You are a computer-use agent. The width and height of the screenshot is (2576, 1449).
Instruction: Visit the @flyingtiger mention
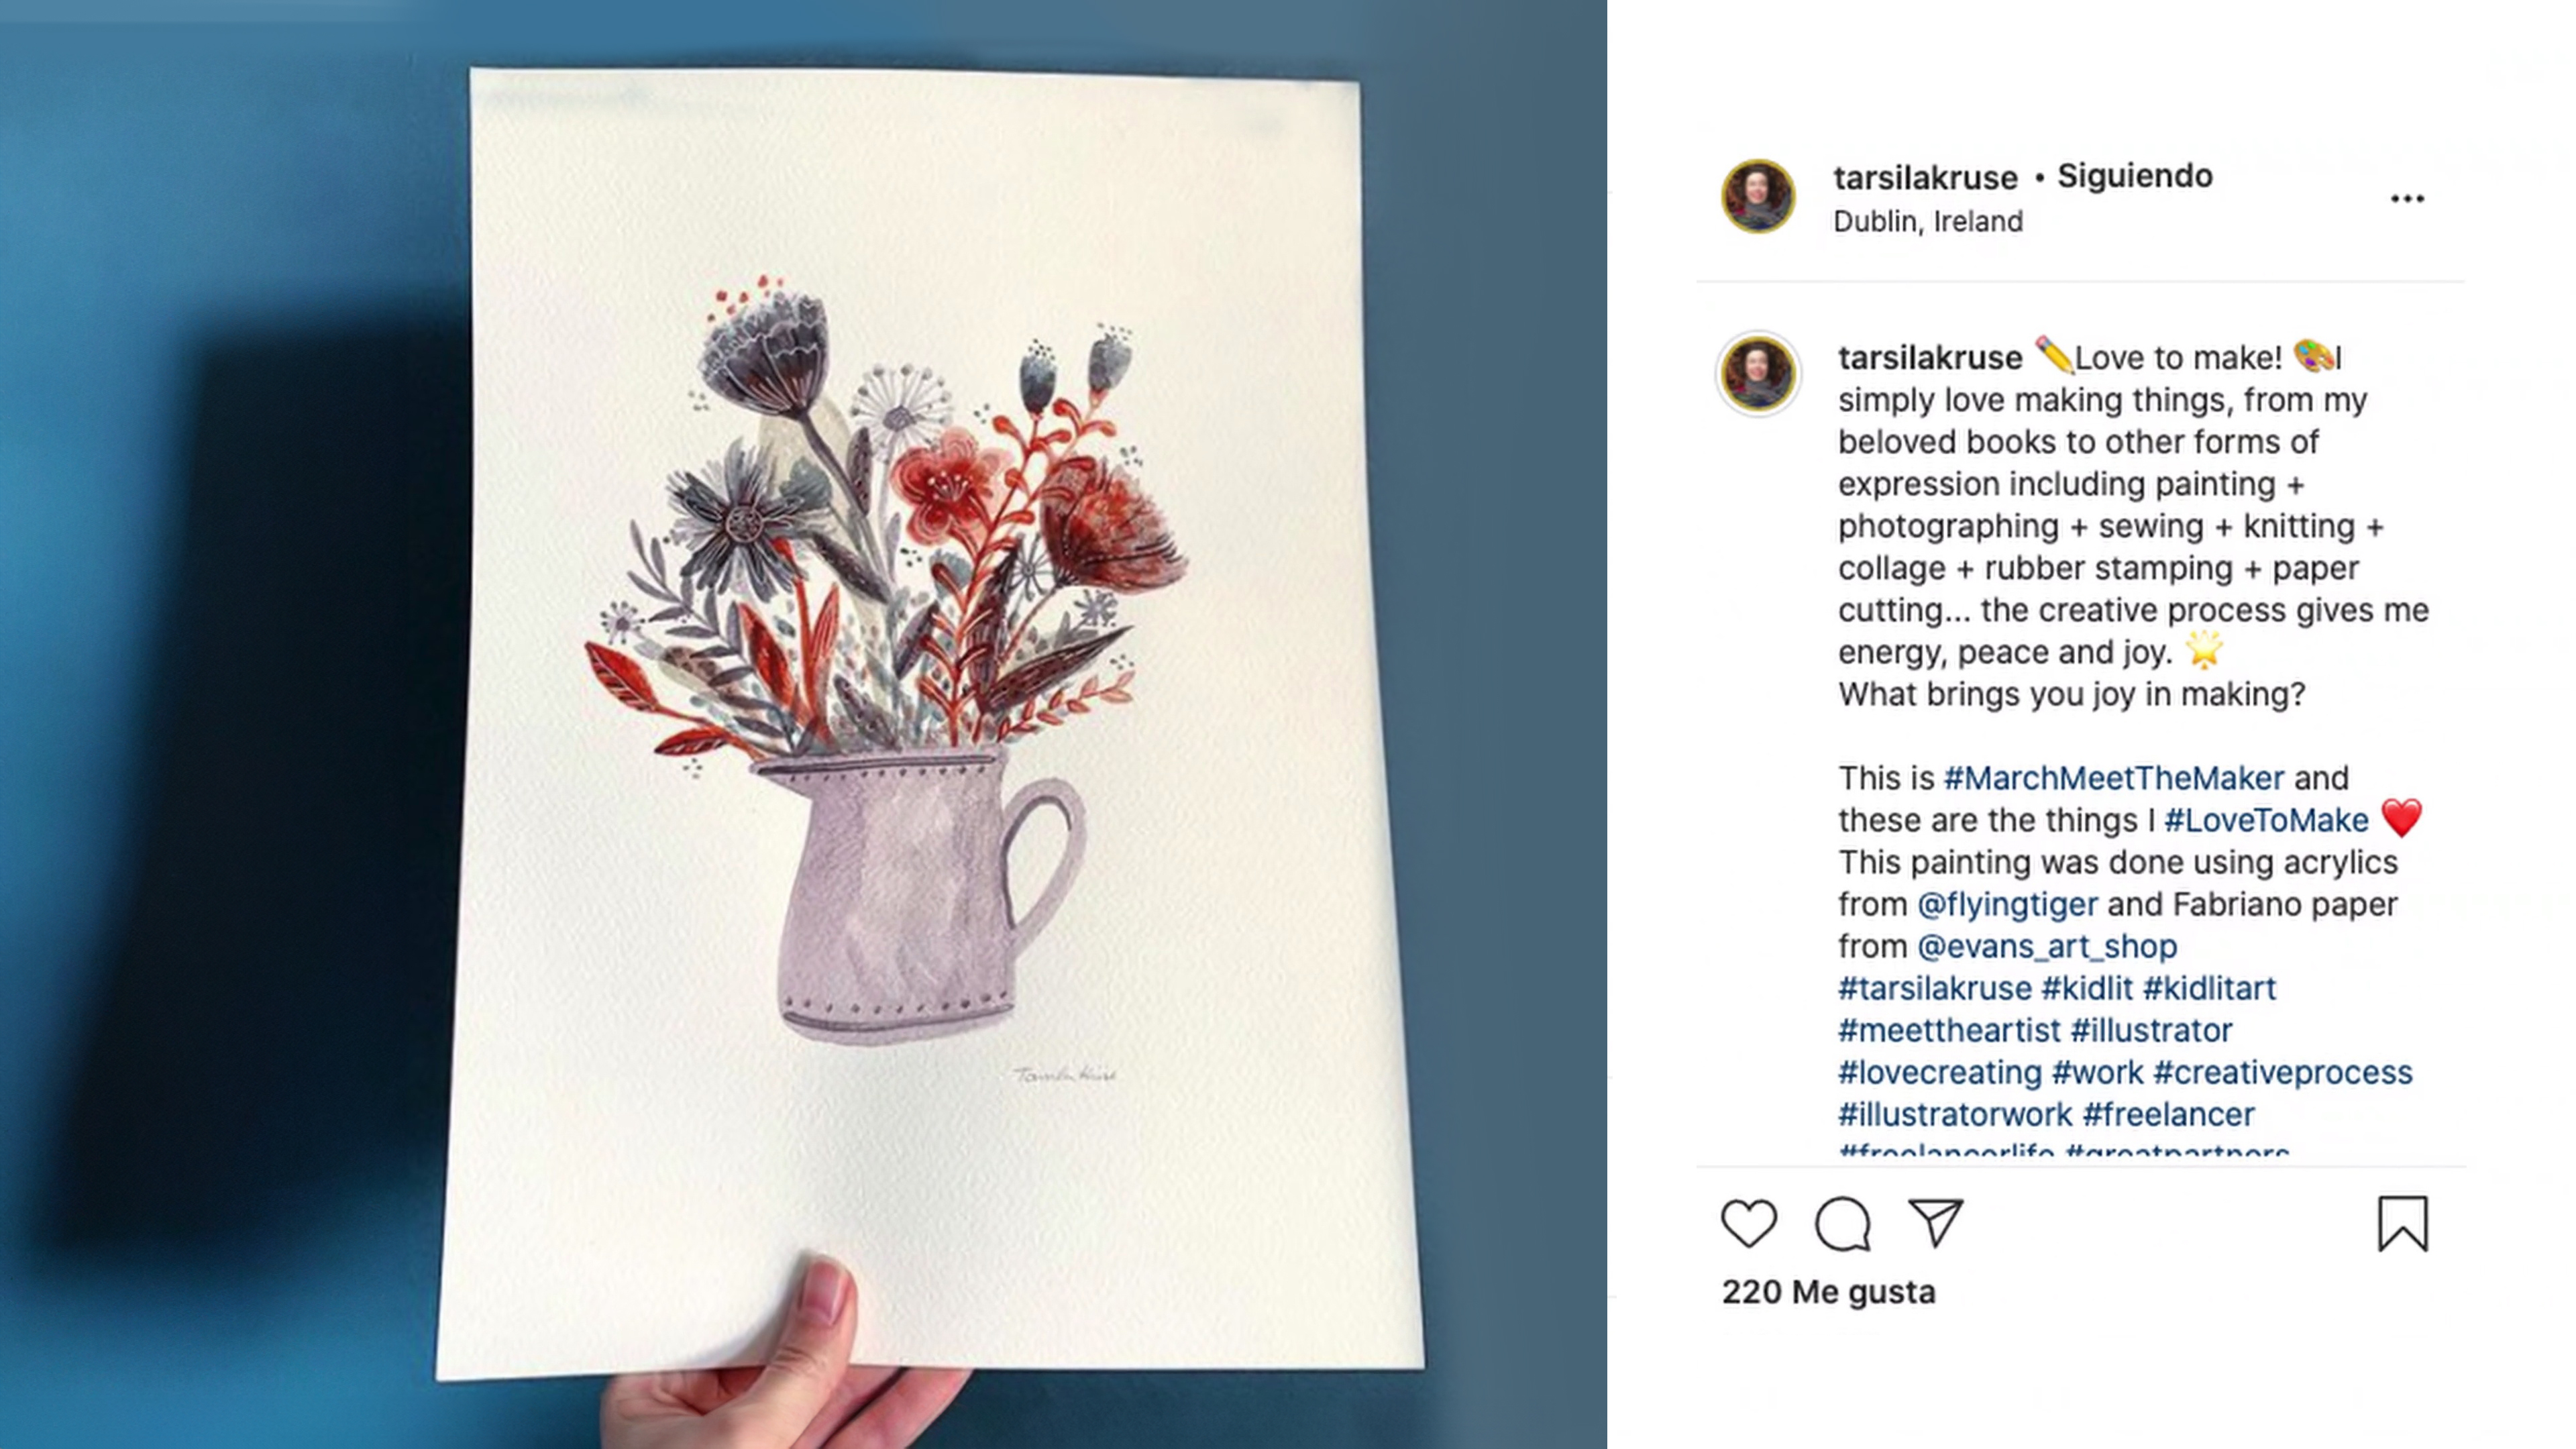tap(2007, 904)
